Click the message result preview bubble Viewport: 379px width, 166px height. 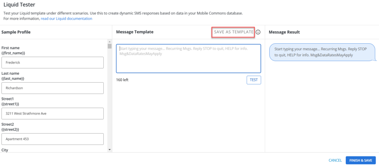coord(322,52)
